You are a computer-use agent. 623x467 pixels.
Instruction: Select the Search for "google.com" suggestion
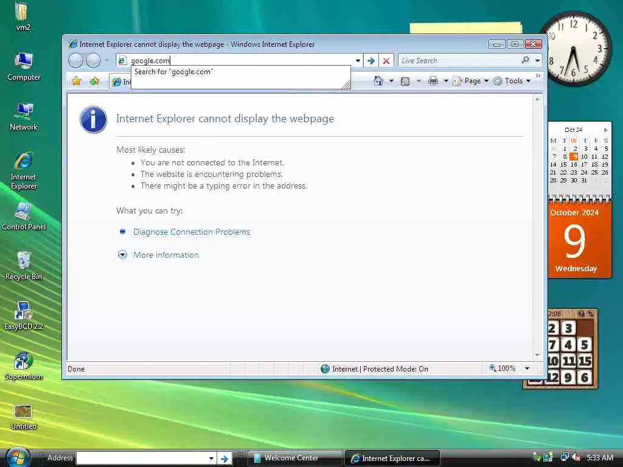point(240,72)
